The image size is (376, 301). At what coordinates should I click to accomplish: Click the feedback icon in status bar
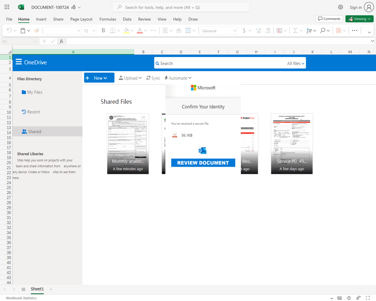point(358,298)
